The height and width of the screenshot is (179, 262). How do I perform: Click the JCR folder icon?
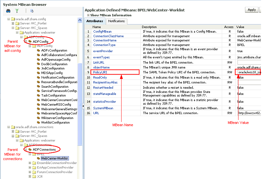34,176
